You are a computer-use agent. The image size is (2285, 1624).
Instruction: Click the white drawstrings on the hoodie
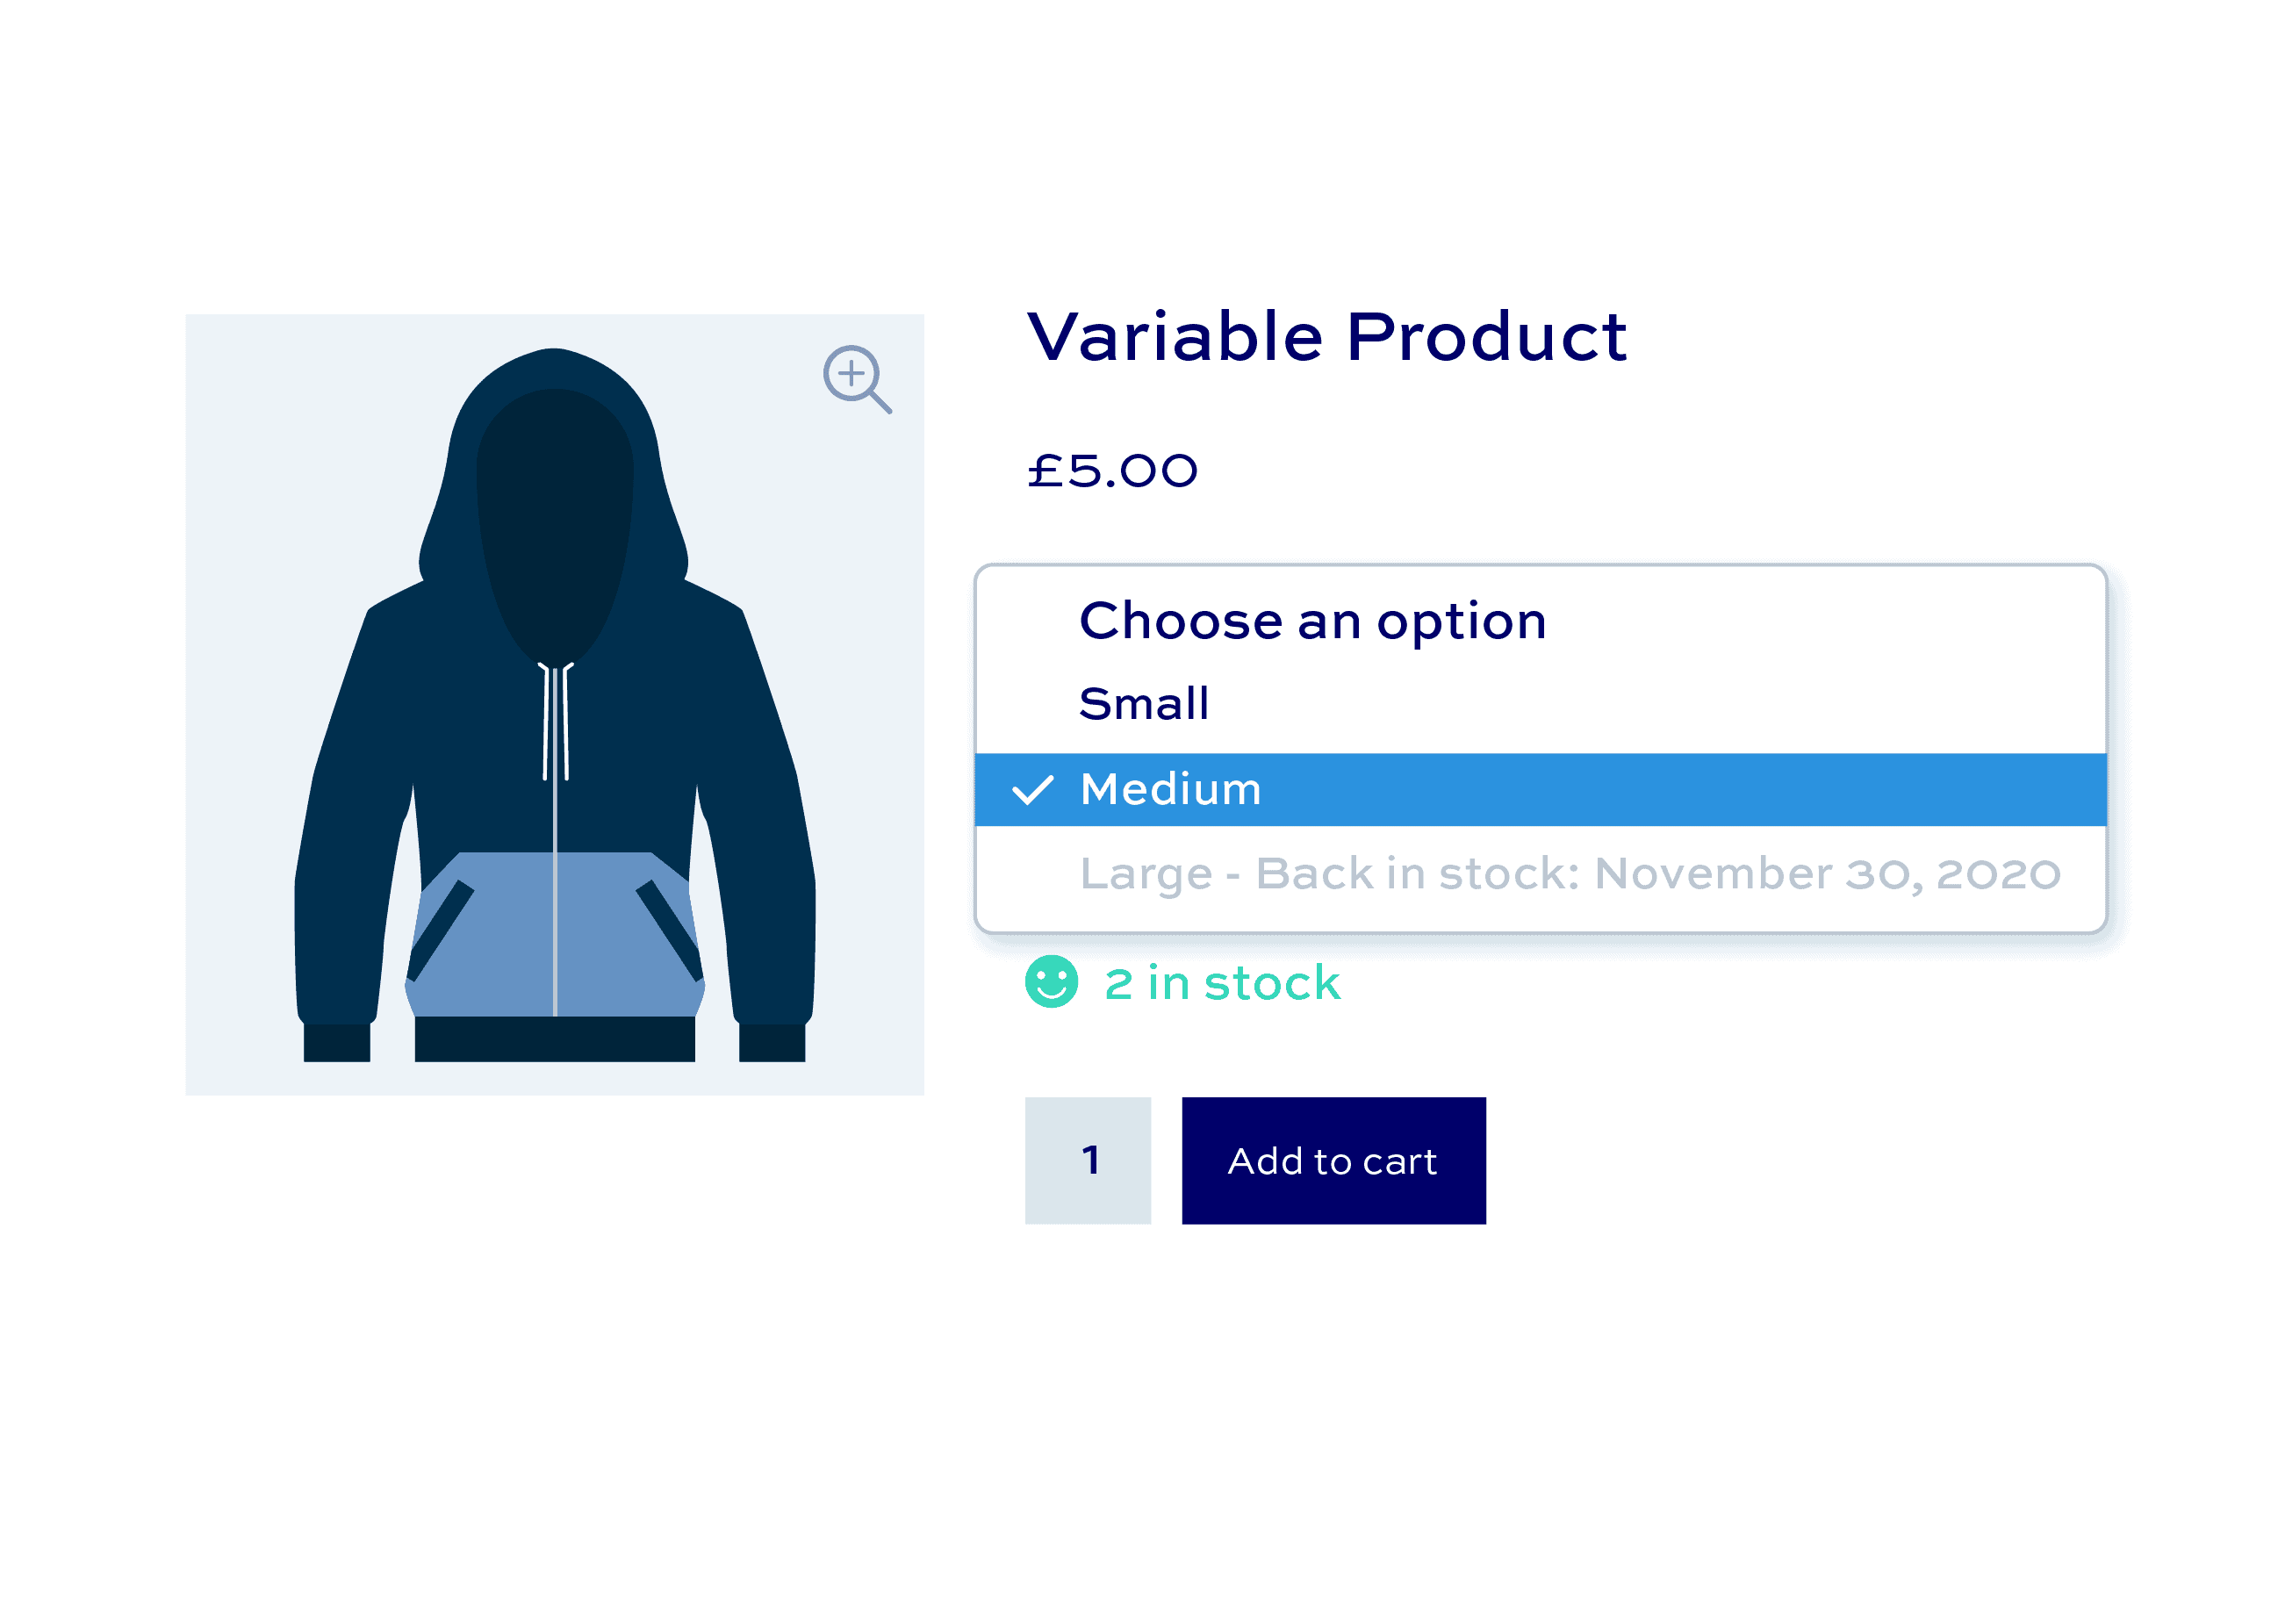click(556, 721)
